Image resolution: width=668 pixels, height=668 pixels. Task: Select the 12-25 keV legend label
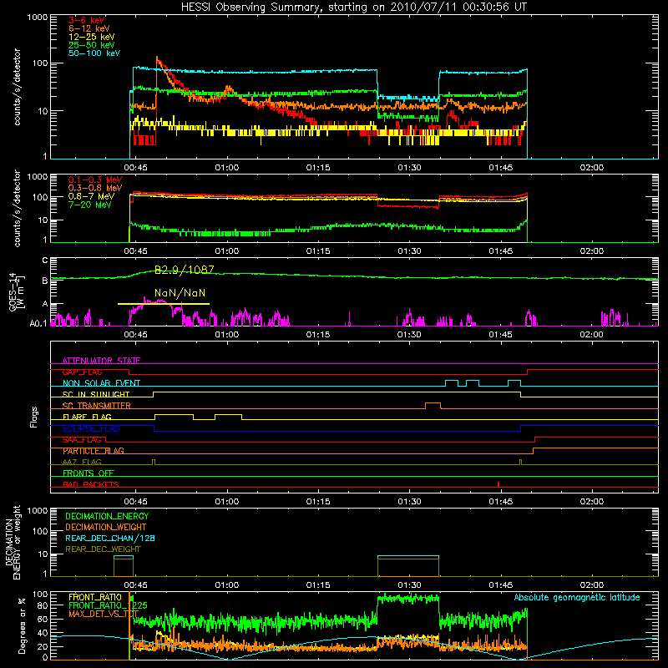(x=92, y=37)
